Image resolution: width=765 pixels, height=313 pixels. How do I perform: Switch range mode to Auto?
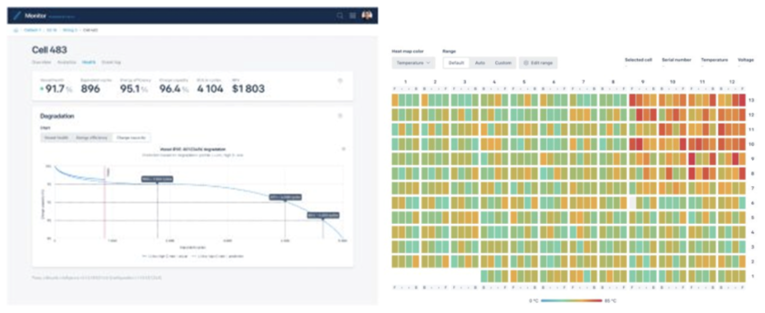tap(480, 63)
